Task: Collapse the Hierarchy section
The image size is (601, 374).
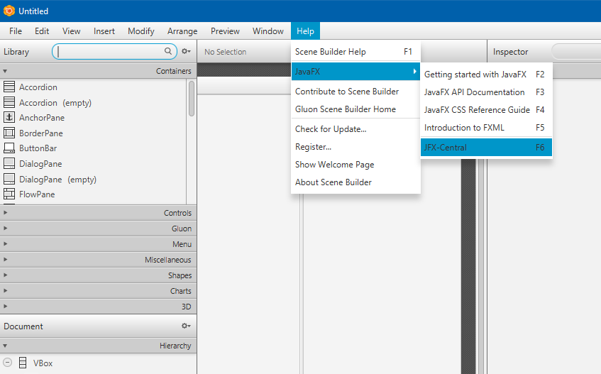Action: pos(5,346)
